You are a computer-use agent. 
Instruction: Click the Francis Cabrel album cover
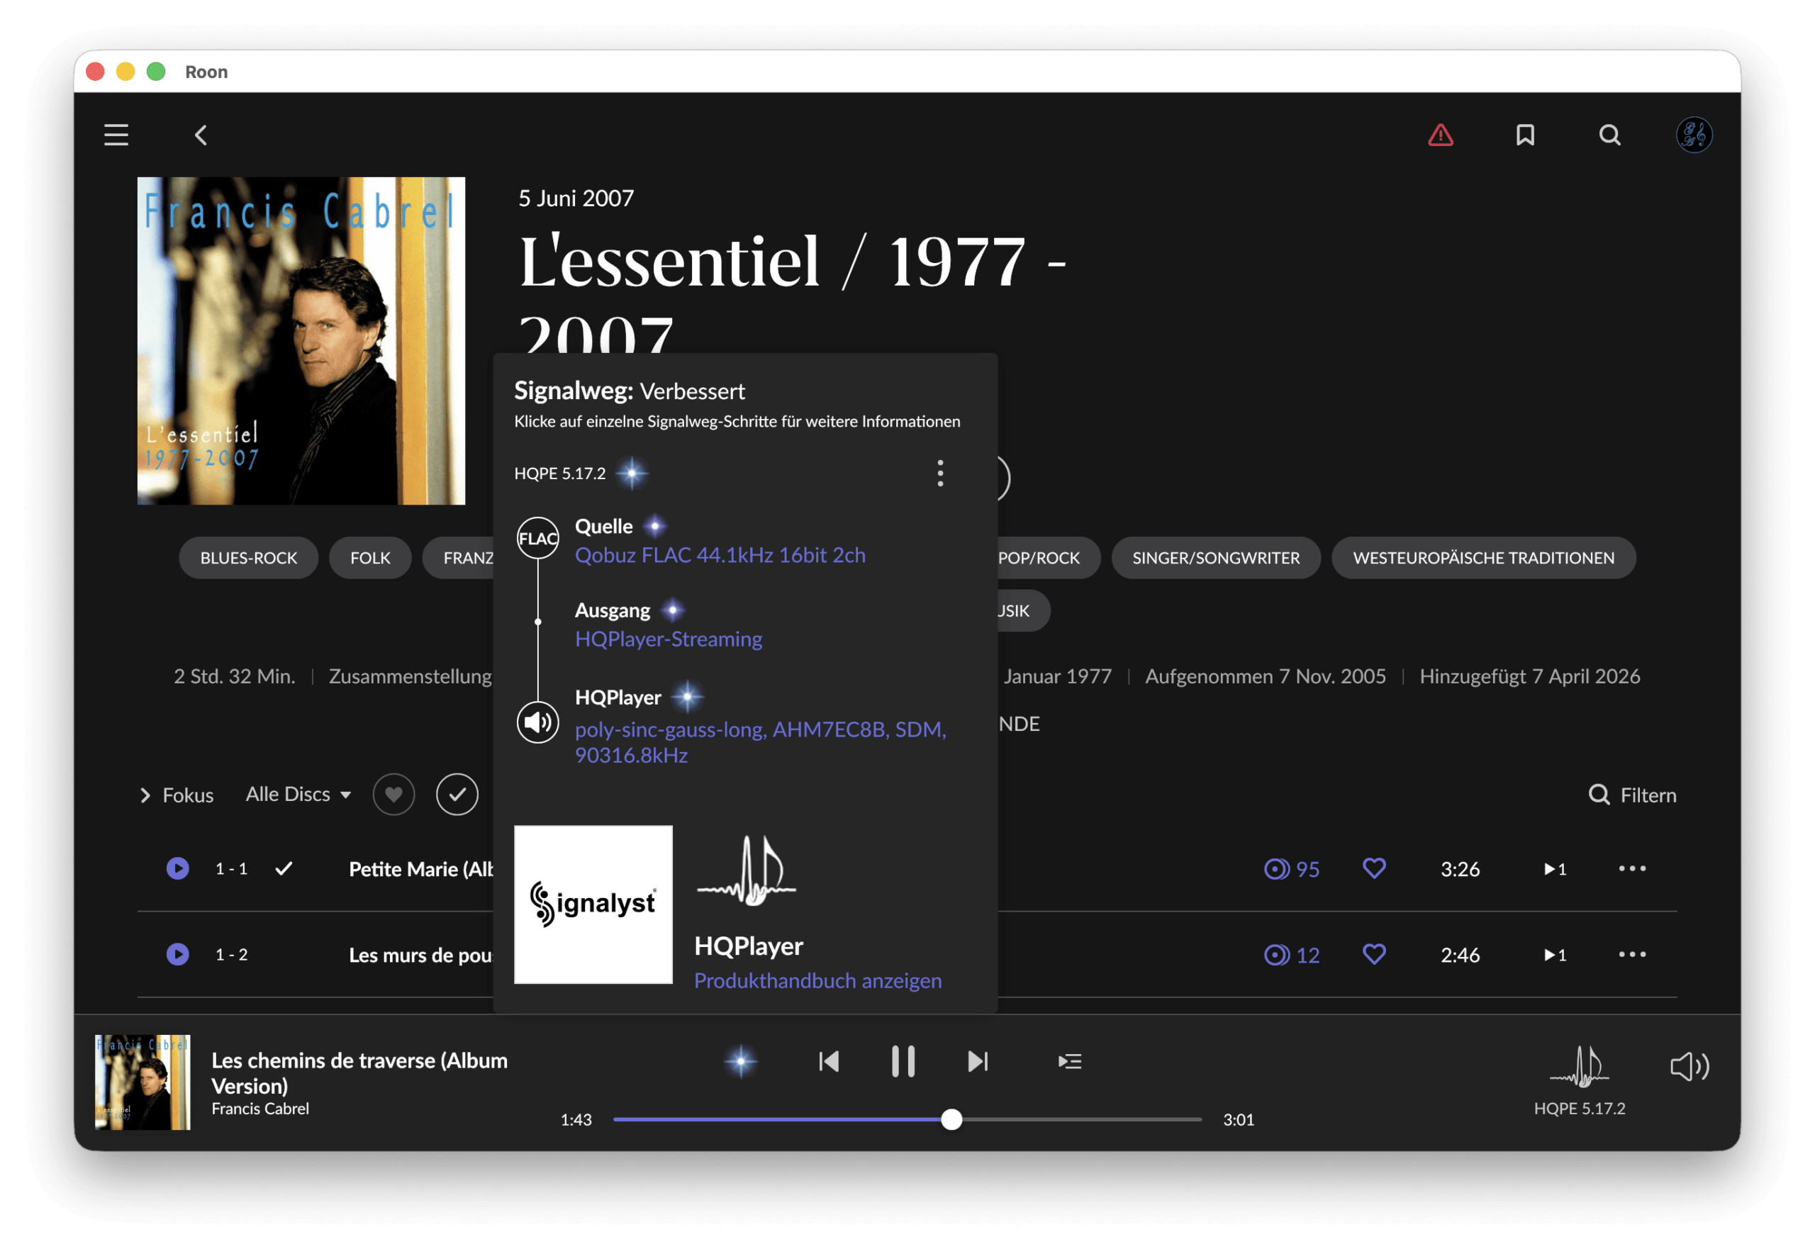coord(301,341)
